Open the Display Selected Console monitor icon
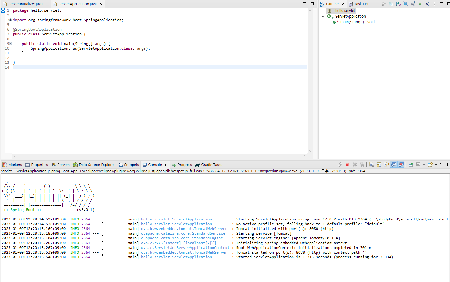The height and width of the screenshot is (282, 450). (x=418, y=165)
